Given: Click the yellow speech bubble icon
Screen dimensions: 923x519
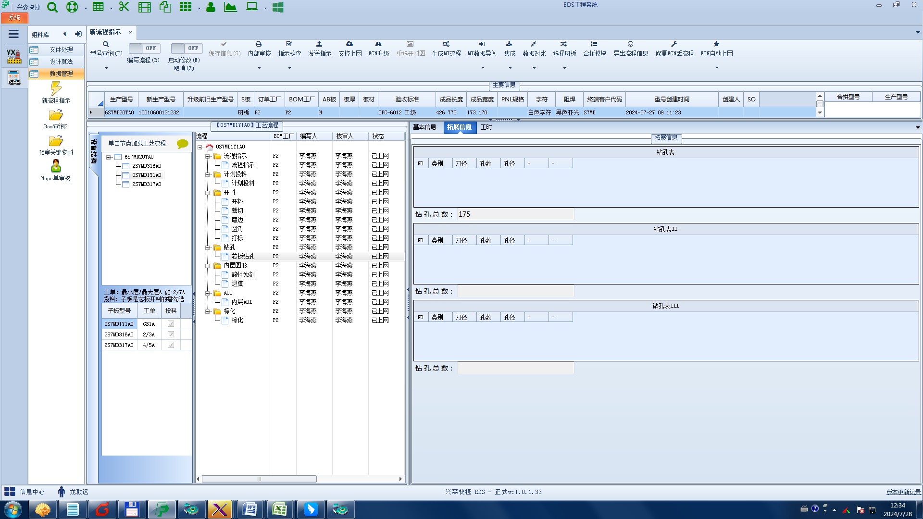Looking at the screenshot, I should (183, 144).
